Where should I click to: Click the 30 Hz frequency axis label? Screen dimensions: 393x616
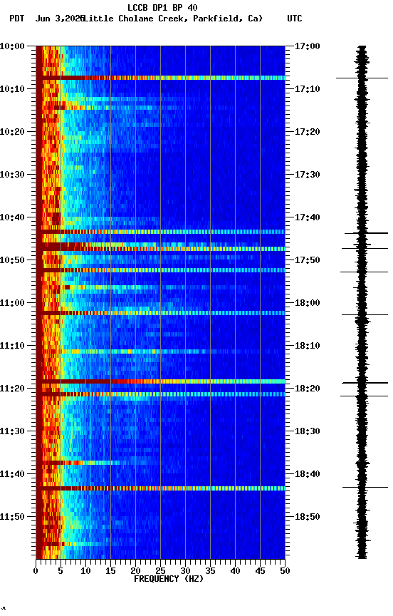pyautogui.click(x=185, y=571)
